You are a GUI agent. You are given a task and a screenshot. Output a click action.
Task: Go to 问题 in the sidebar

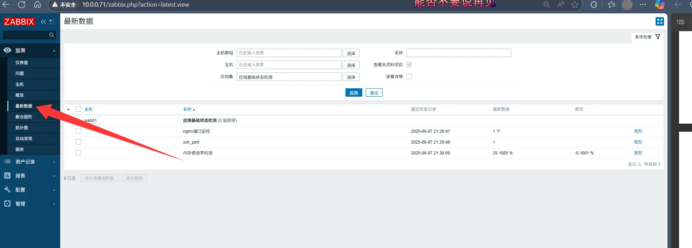click(20, 74)
